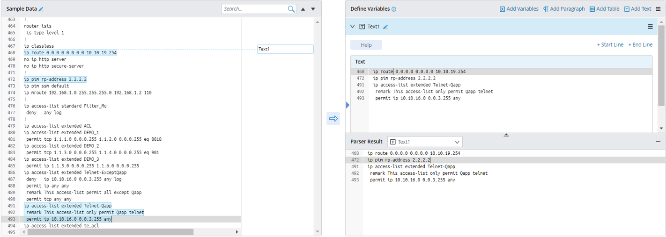Select line 'permit tcp any any' at 490
This screenshot has width=666, height=237.
[49, 199]
